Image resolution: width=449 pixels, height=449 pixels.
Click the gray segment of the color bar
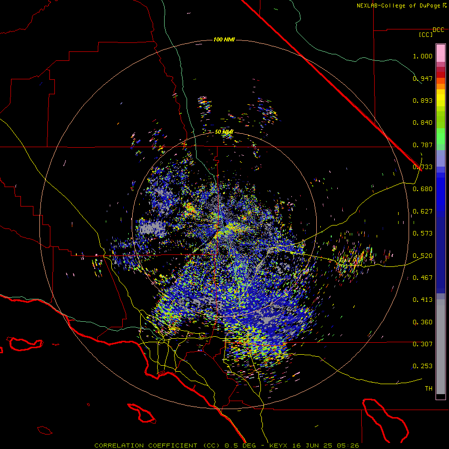click(441, 347)
